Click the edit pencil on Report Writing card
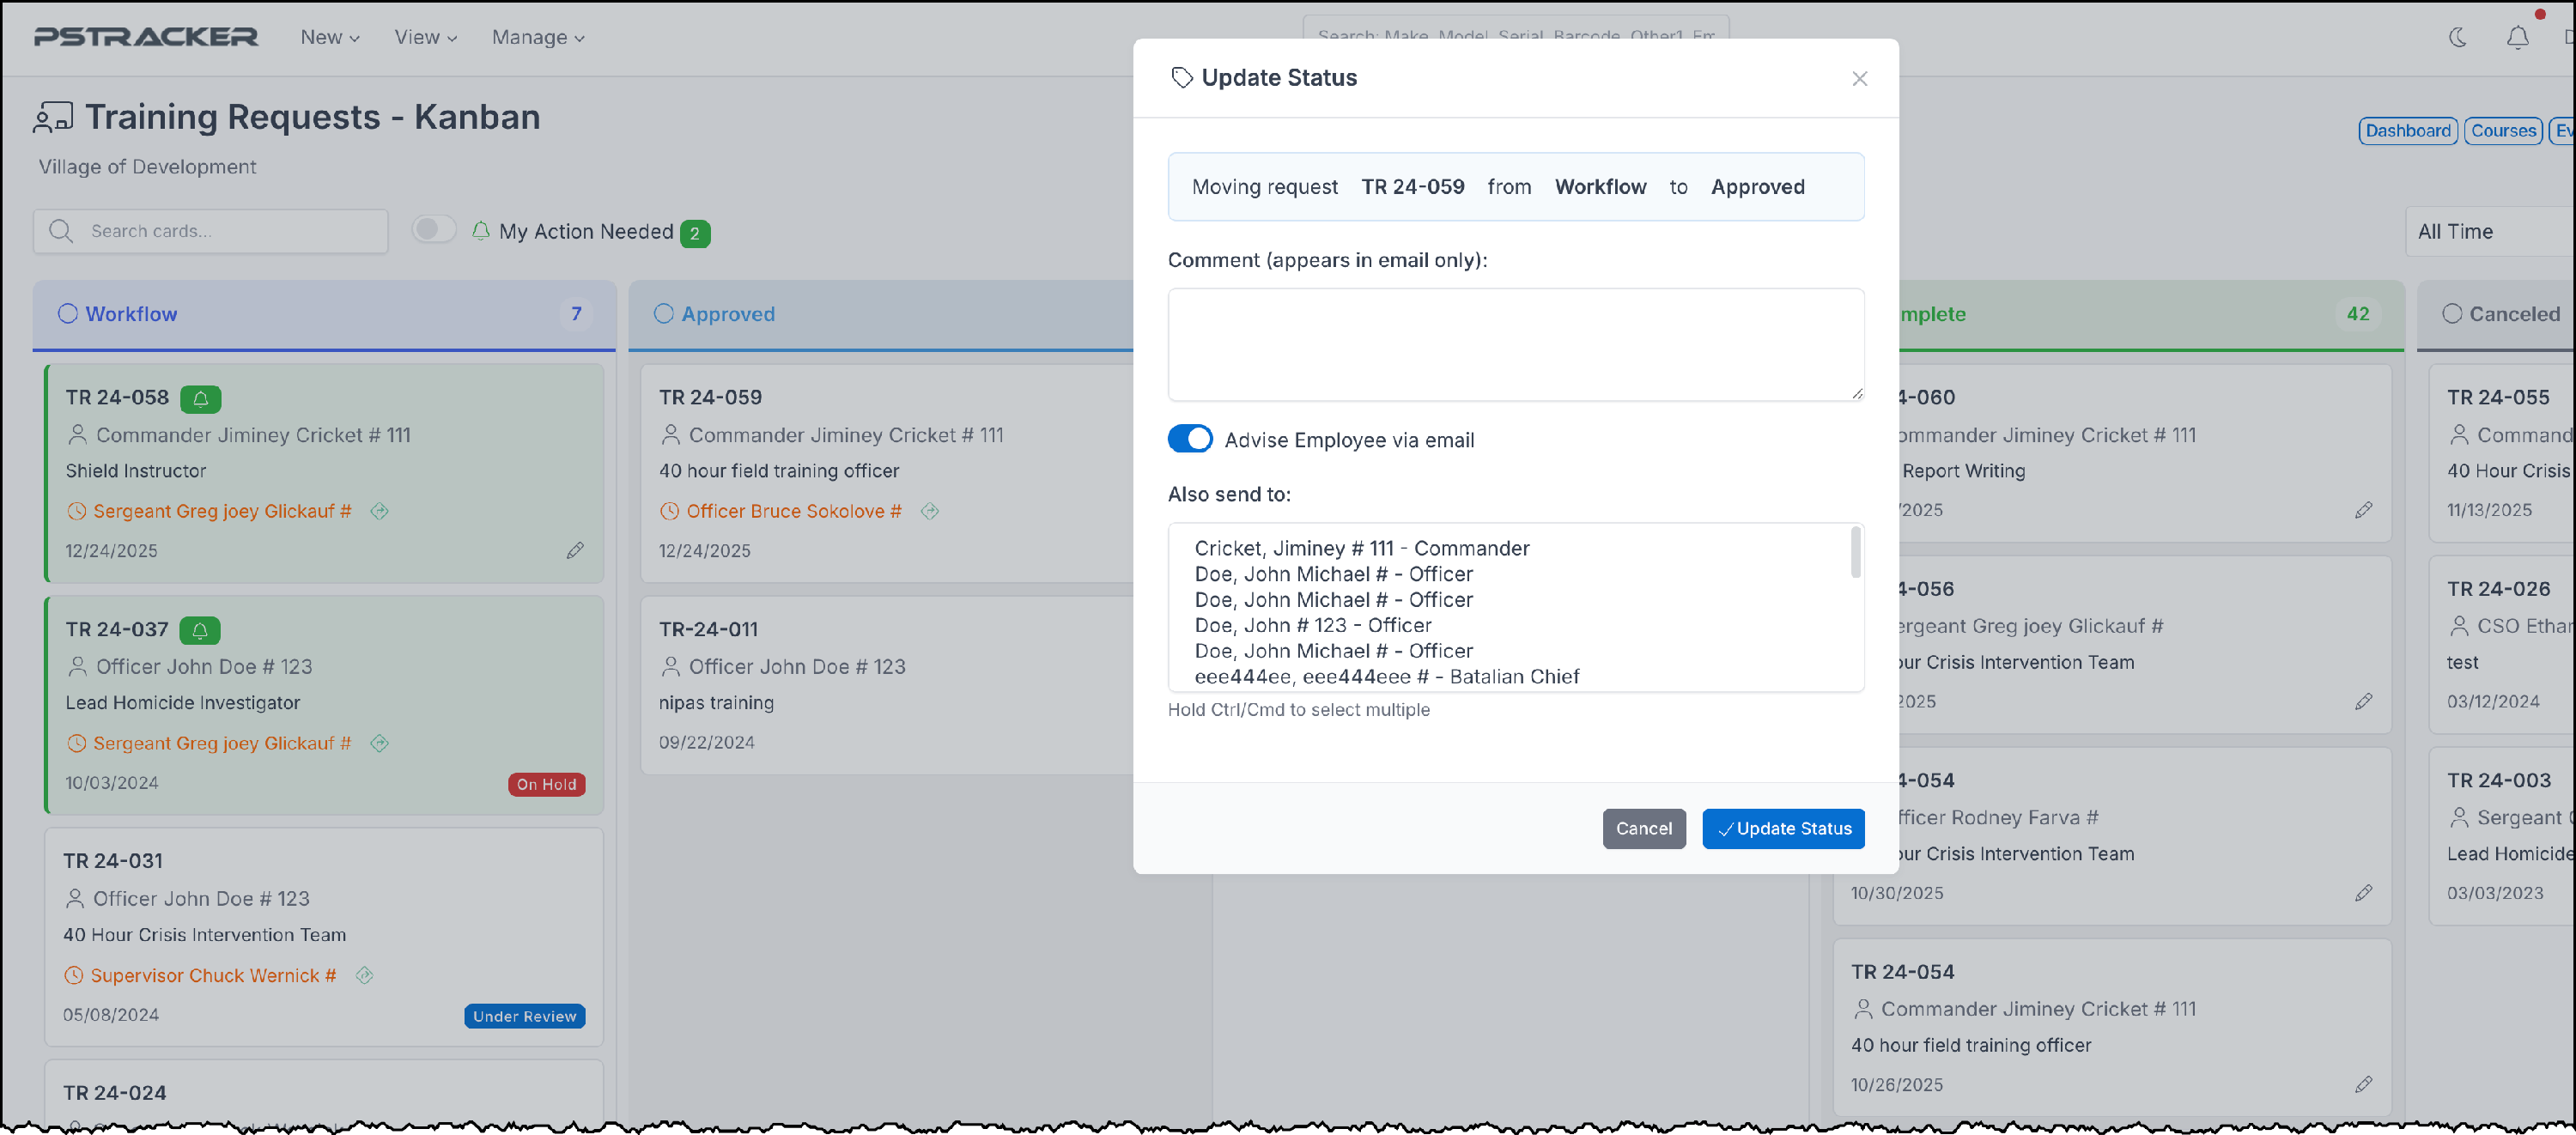Image resolution: width=2576 pixels, height=1135 pixels. [x=2363, y=510]
